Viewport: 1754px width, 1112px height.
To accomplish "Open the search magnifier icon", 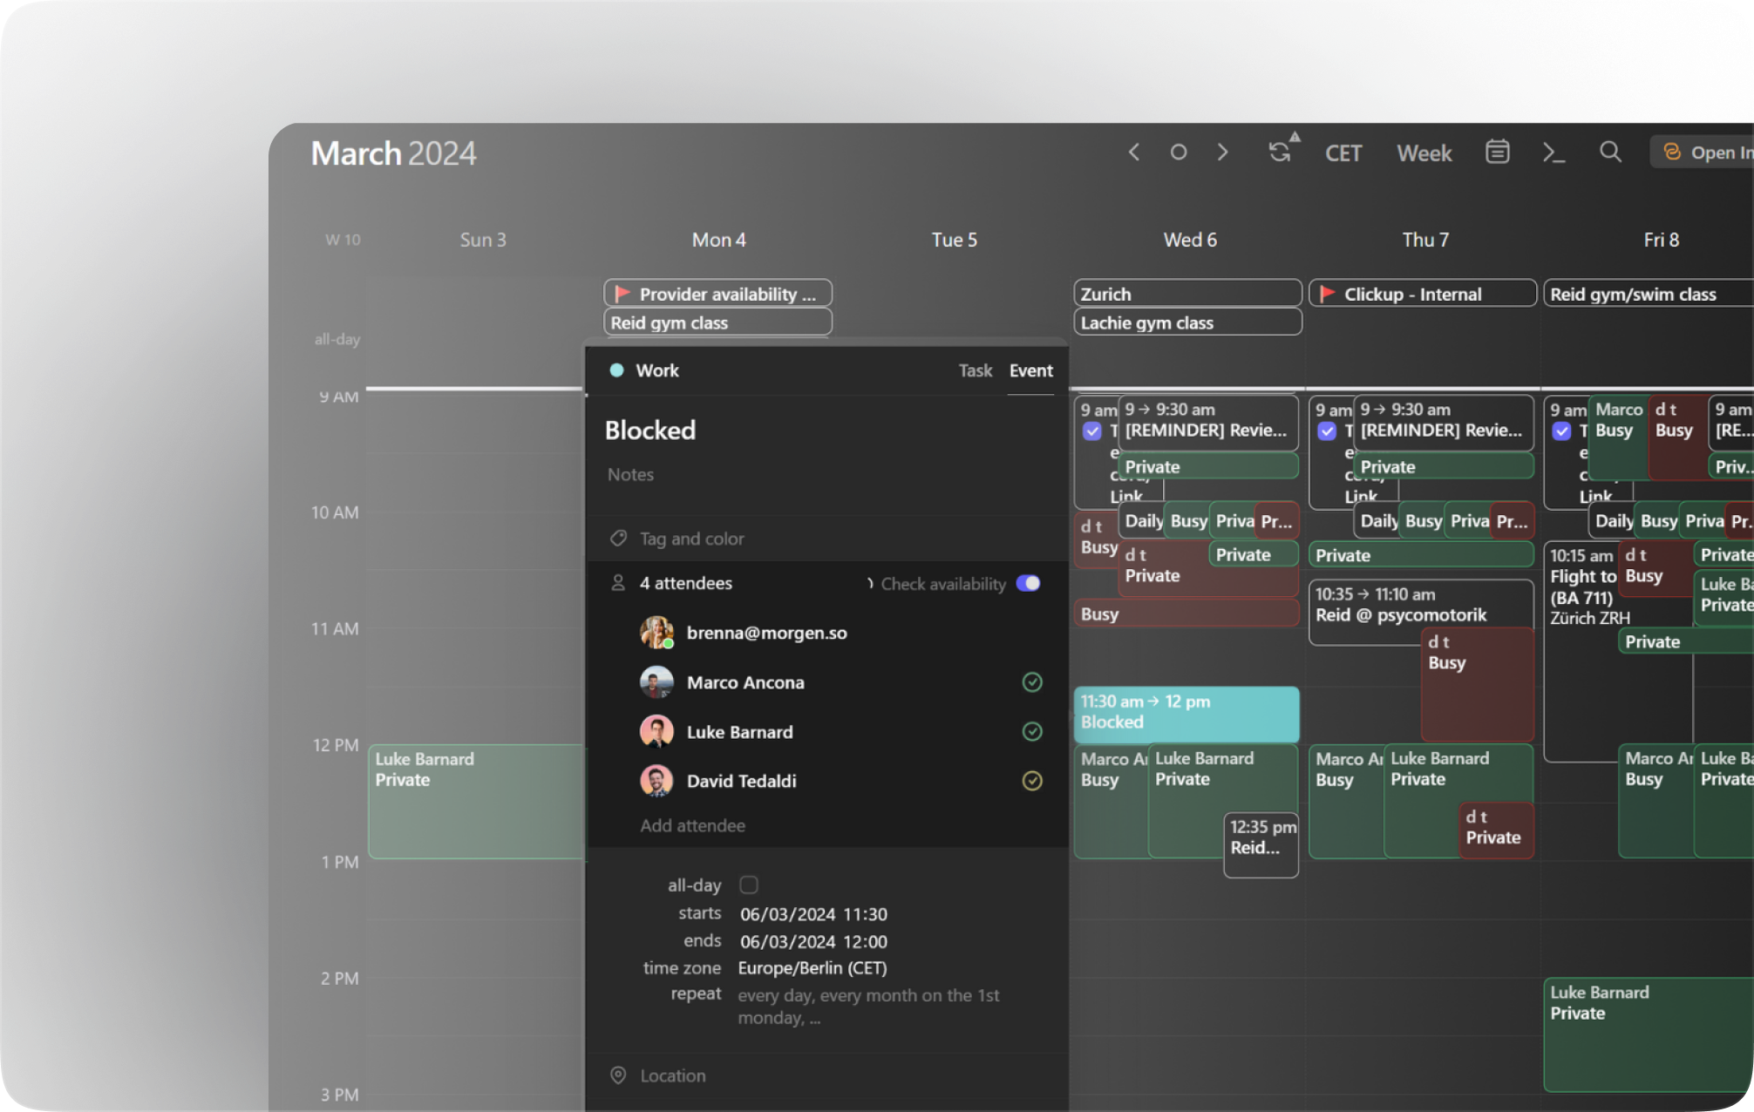I will click(x=1610, y=153).
